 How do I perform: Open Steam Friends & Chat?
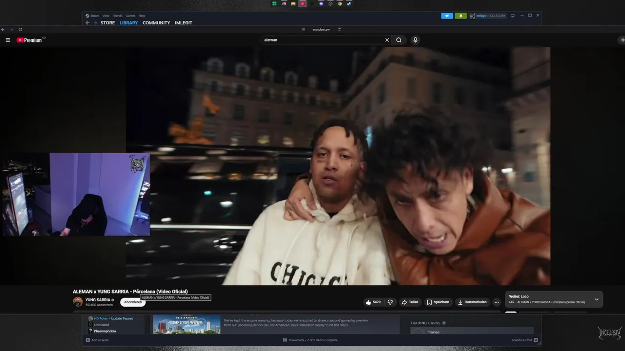tap(524, 340)
